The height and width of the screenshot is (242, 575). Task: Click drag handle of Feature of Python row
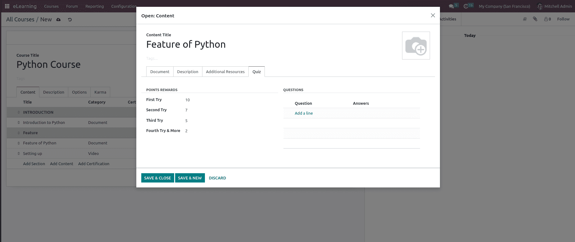[x=19, y=143]
